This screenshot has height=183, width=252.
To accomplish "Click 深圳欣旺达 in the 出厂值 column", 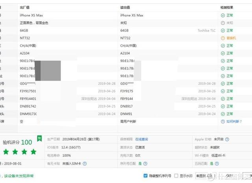I will point(89,99).
